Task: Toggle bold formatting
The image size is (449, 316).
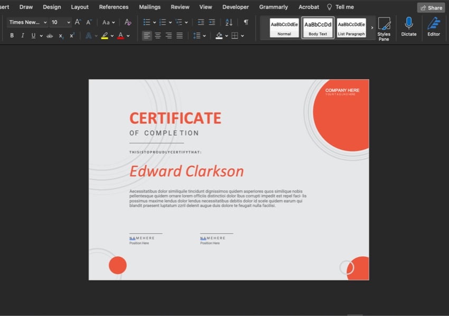Action: 12,35
